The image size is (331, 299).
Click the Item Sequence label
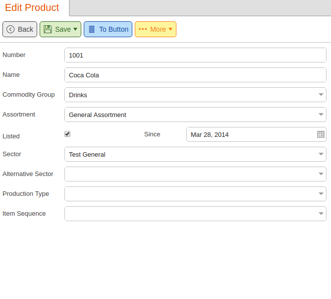pos(24,214)
